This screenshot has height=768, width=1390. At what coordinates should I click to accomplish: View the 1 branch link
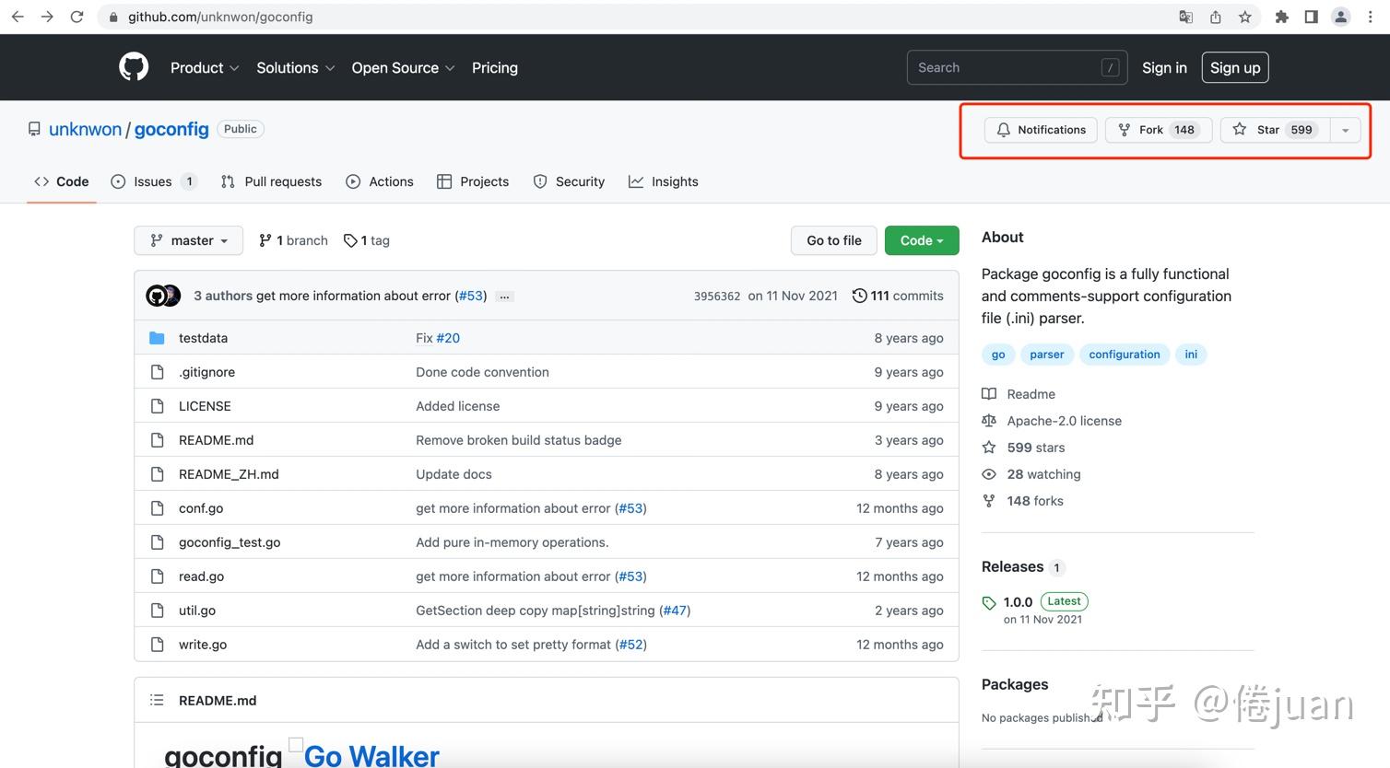pyautogui.click(x=293, y=240)
